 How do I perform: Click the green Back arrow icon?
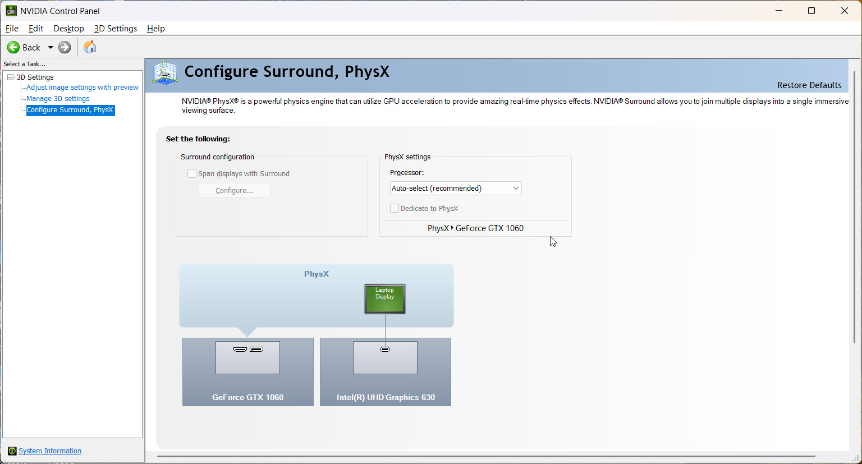pyautogui.click(x=13, y=47)
